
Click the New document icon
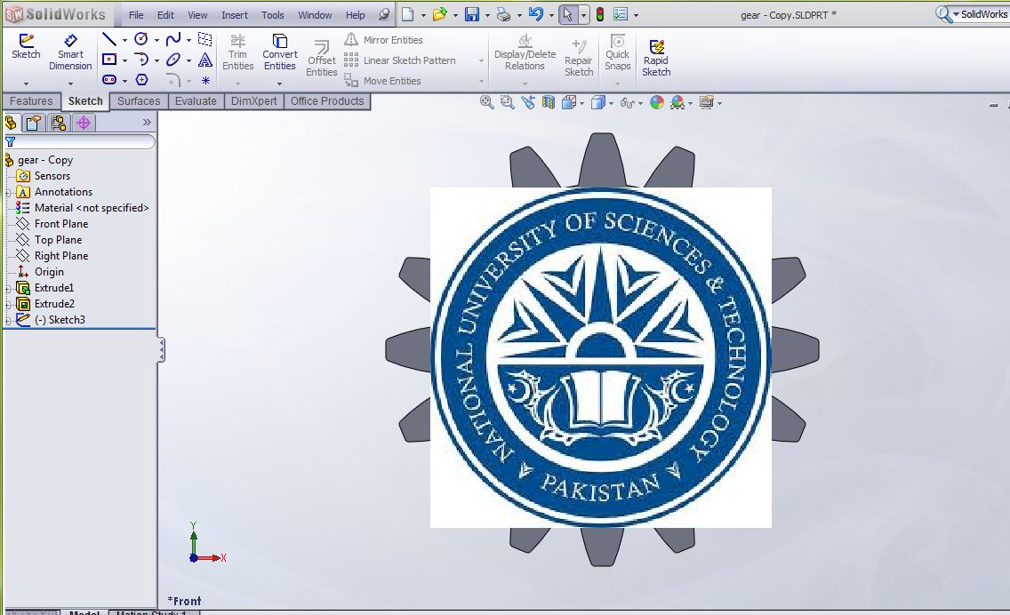click(408, 14)
